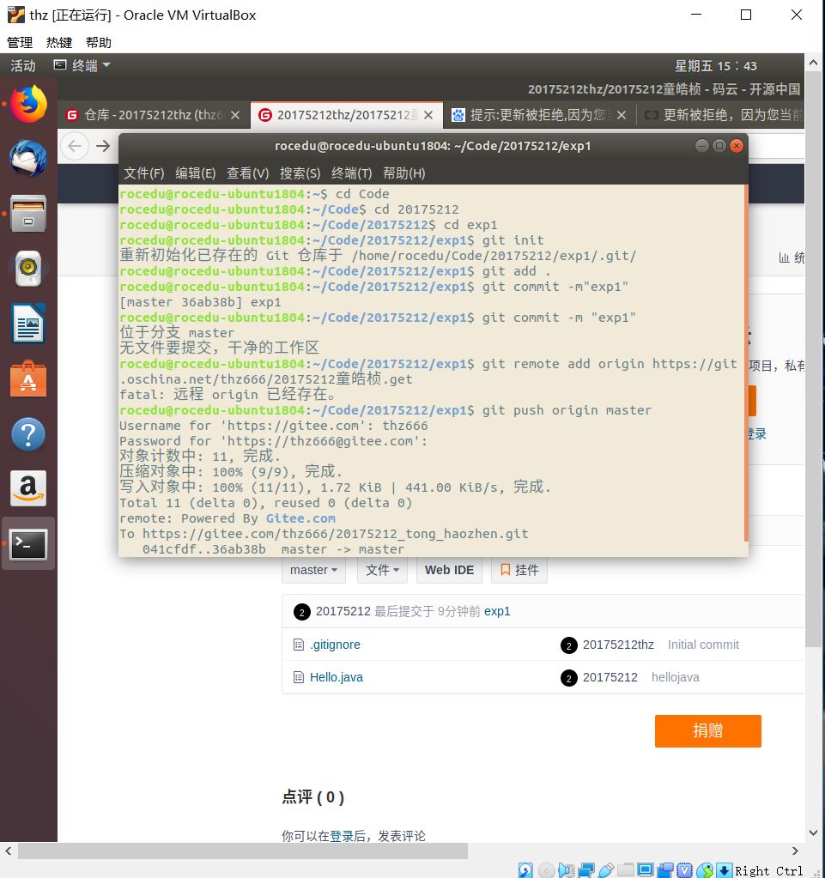This screenshot has height=878, width=825.
Task: Open 编辑(E) menu in the terminal
Action: coord(196,173)
